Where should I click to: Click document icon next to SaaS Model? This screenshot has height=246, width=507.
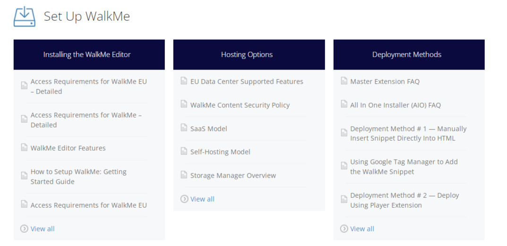(x=184, y=128)
